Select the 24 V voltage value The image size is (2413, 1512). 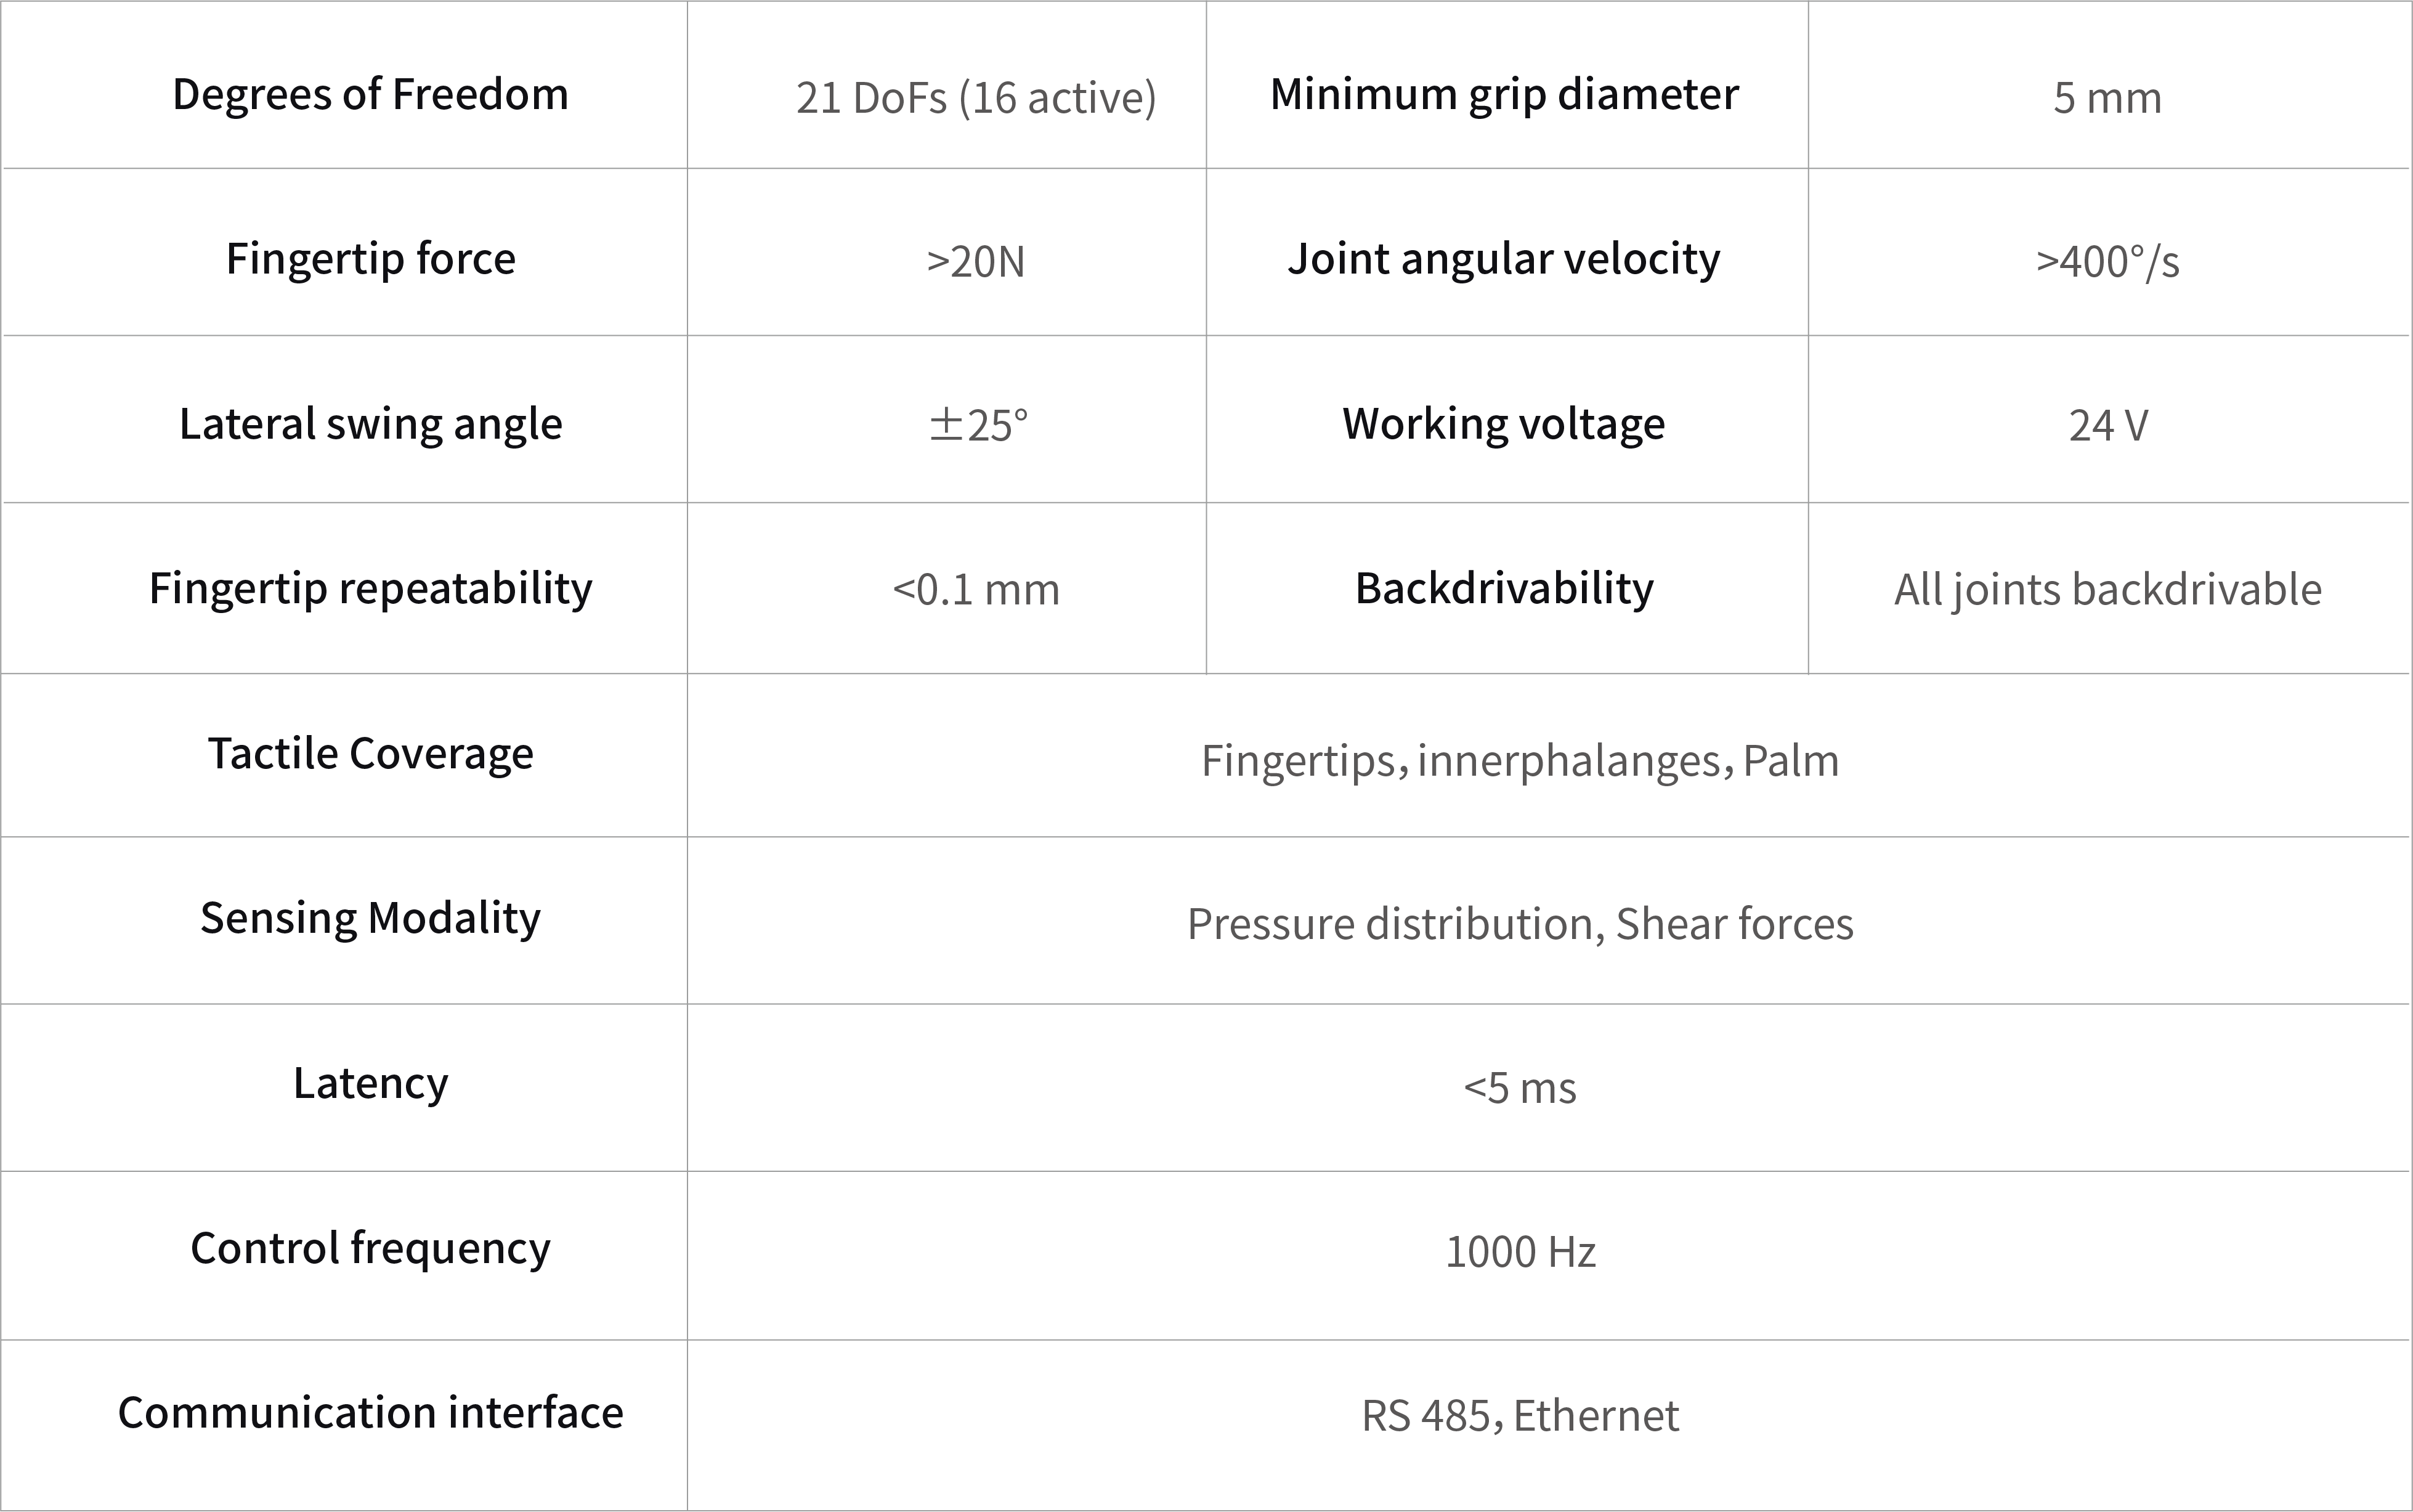[2107, 426]
